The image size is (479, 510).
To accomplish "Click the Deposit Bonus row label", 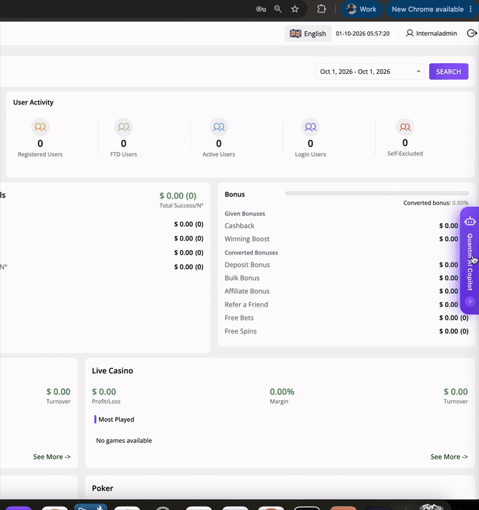I will coord(247,265).
